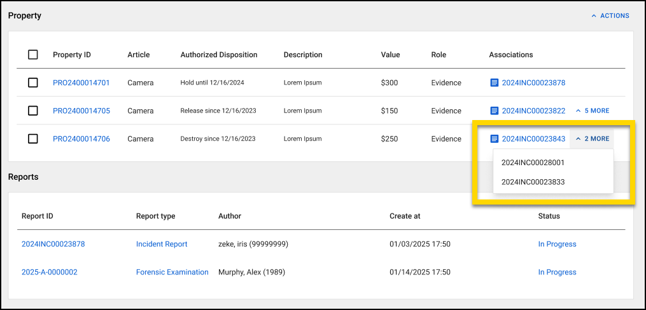The image size is (646, 310).
Task: Click the Status column header
Action: pyautogui.click(x=549, y=216)
